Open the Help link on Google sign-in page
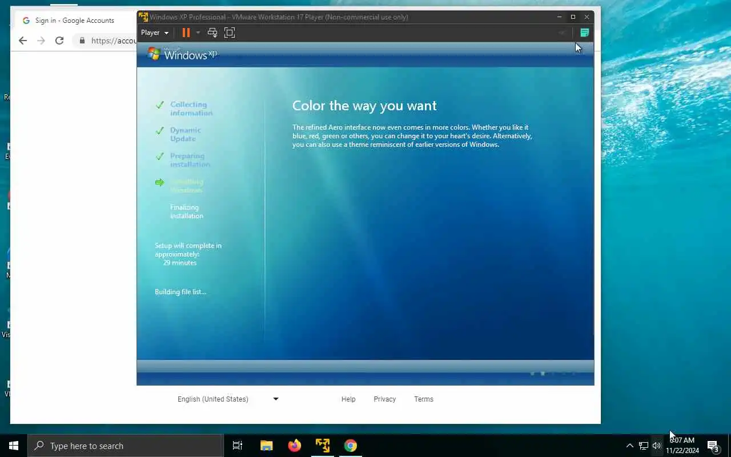 click(x=348, y=399)
